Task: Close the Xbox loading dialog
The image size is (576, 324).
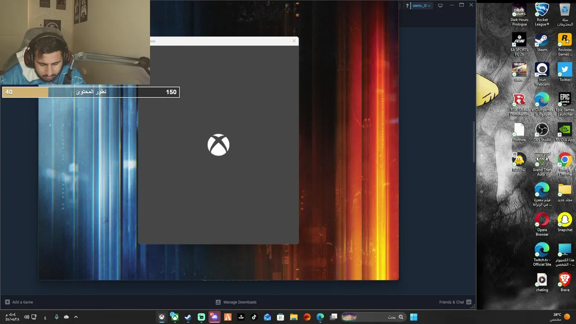Action: pos(294,41)
